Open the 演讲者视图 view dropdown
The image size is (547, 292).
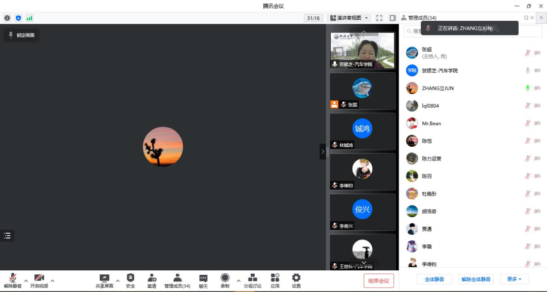(349, 18)
